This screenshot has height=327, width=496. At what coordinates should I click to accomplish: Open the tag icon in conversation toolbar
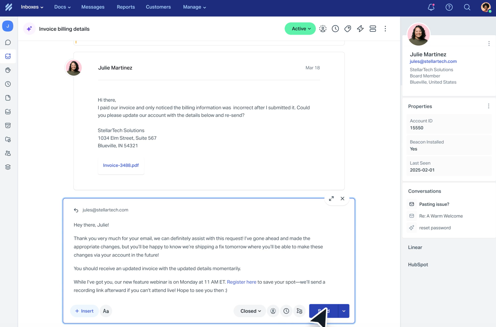coord(348,28)
